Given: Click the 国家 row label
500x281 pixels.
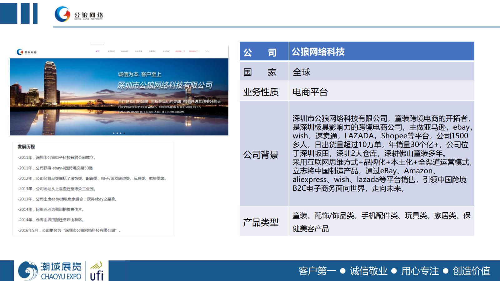Looking at the screenshot, I should point(264,71).
